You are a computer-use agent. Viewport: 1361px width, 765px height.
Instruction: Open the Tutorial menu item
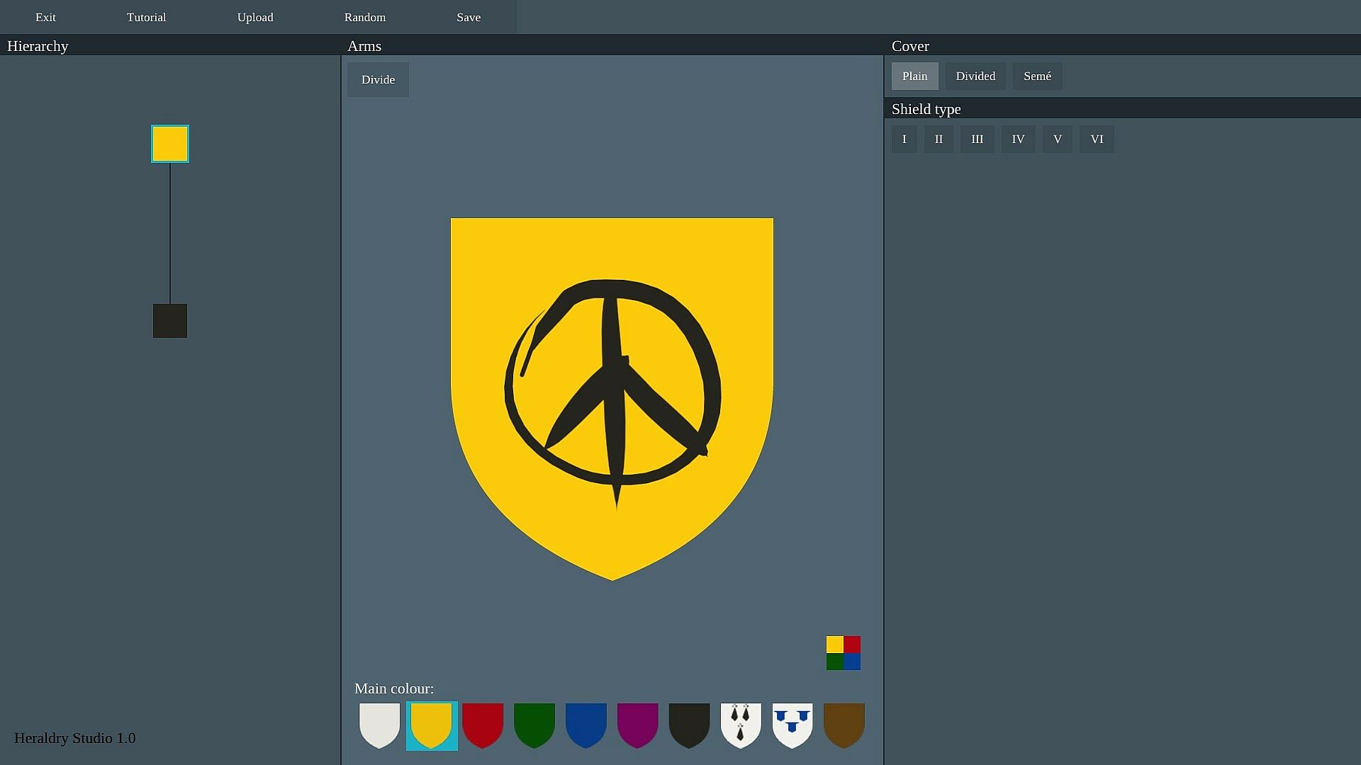tap(146, 17)
